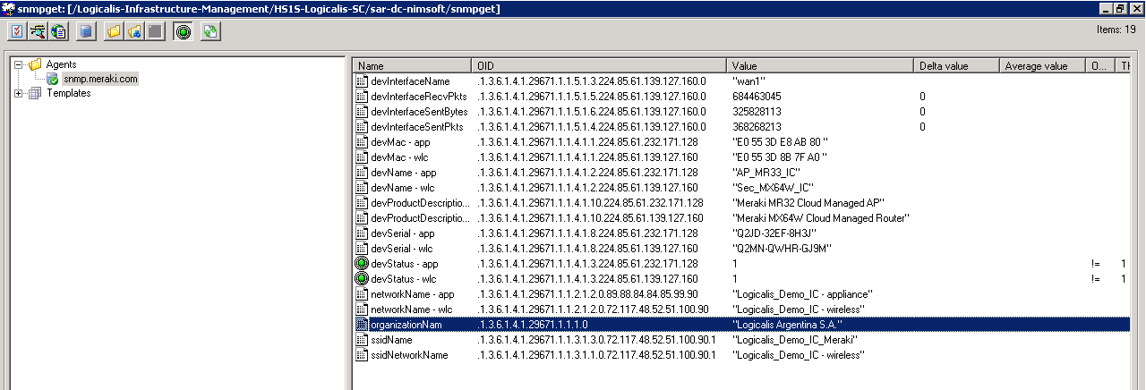Select the networkName - wlc row name

(413, 309)
